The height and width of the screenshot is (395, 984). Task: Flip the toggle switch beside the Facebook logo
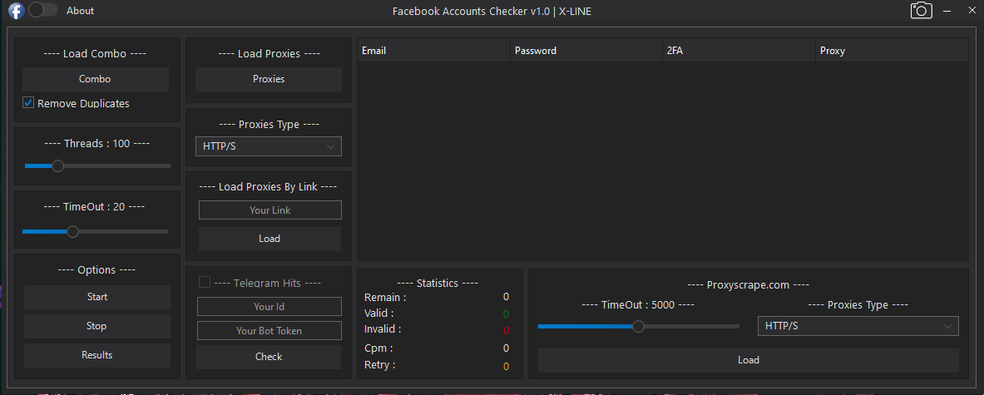click(x=42, y=10)
